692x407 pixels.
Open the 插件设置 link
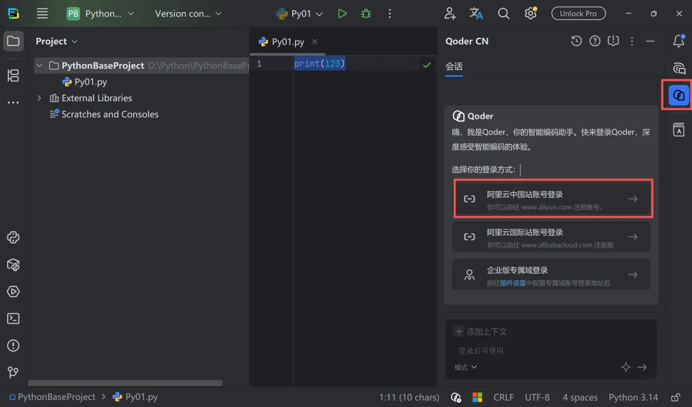[513, 283]
